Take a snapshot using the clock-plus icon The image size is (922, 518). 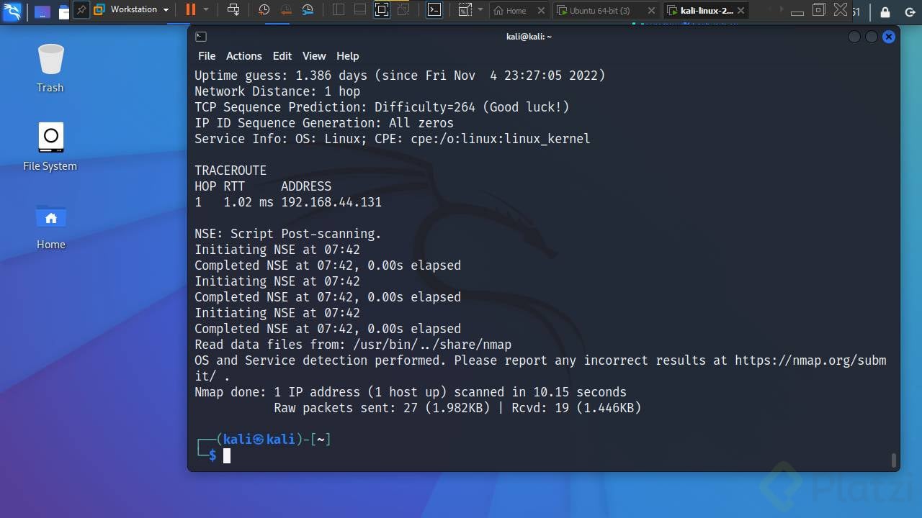click(264, 10)
